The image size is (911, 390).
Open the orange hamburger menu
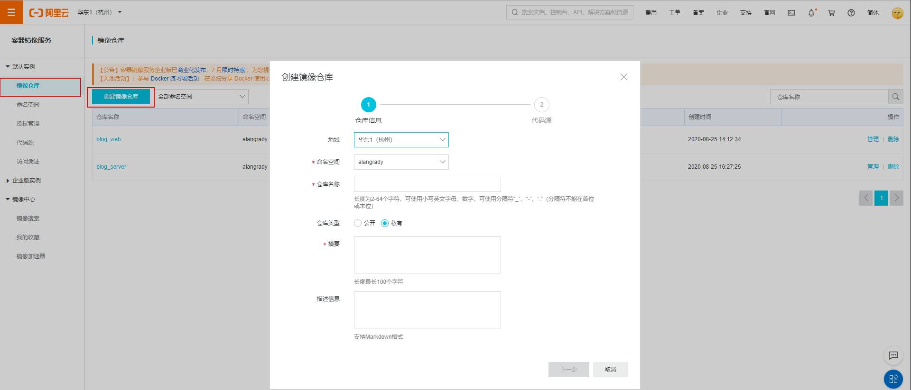[11, 12]
